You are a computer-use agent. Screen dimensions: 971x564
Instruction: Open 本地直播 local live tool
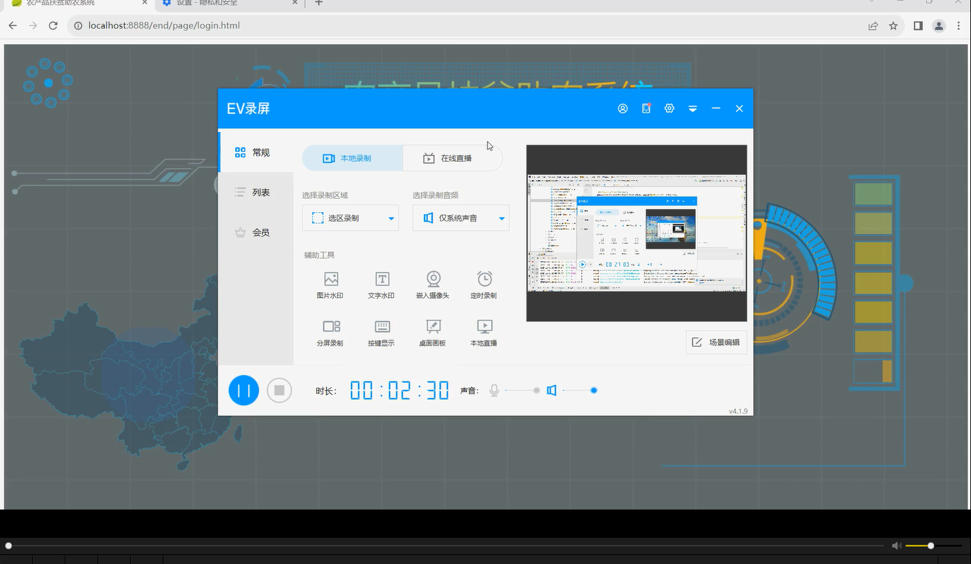click(x=484, y=333)
